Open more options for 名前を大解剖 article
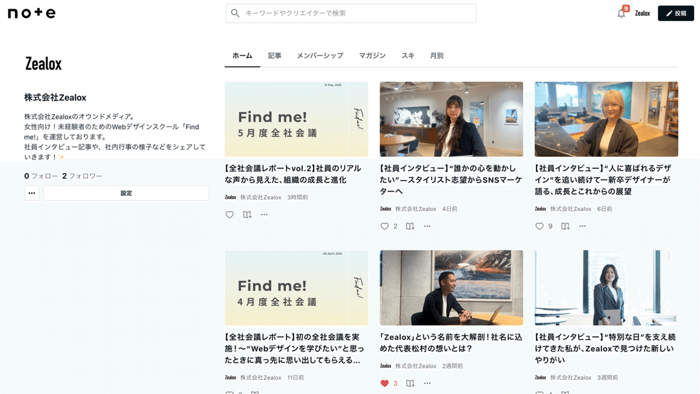 click(x=427, y=383)
